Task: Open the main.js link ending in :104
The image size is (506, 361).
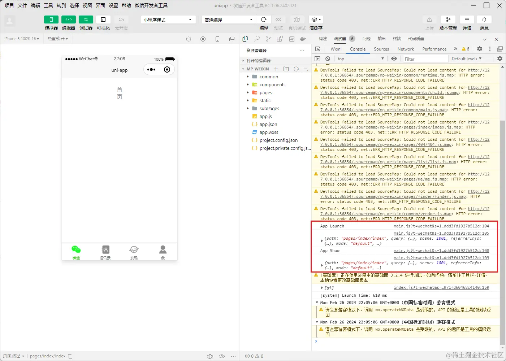Action: [x=441, y=226]
